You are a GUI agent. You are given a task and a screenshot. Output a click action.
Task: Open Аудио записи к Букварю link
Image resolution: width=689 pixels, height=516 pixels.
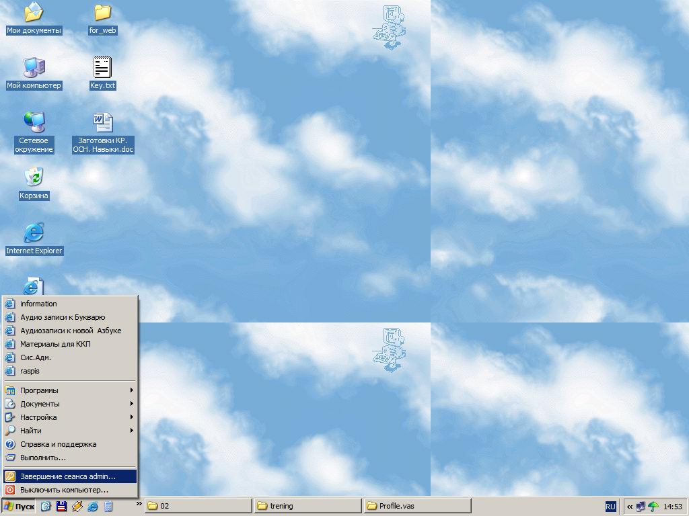coord(70,317)
